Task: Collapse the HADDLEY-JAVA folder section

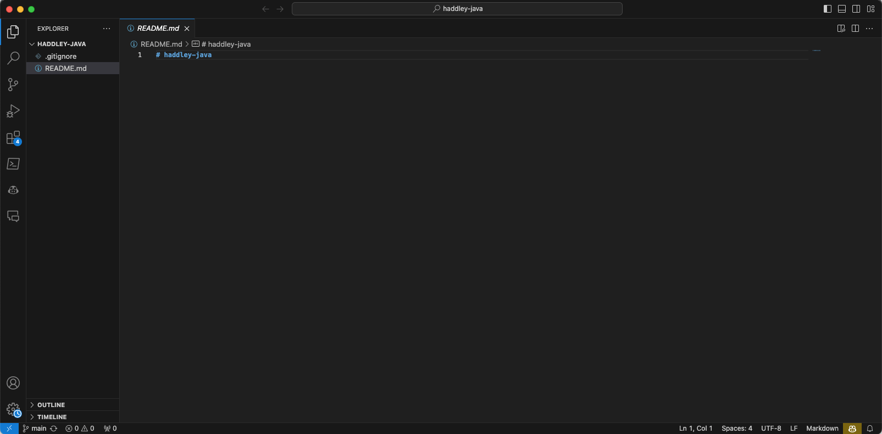Action: tap(73, 44)
